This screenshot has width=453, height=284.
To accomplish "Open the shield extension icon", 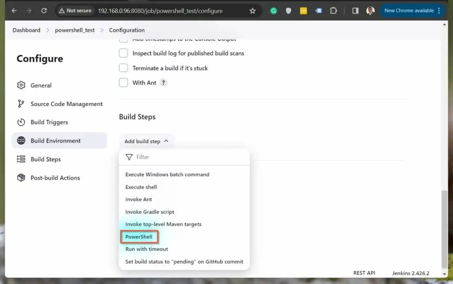I will [288, 11].
